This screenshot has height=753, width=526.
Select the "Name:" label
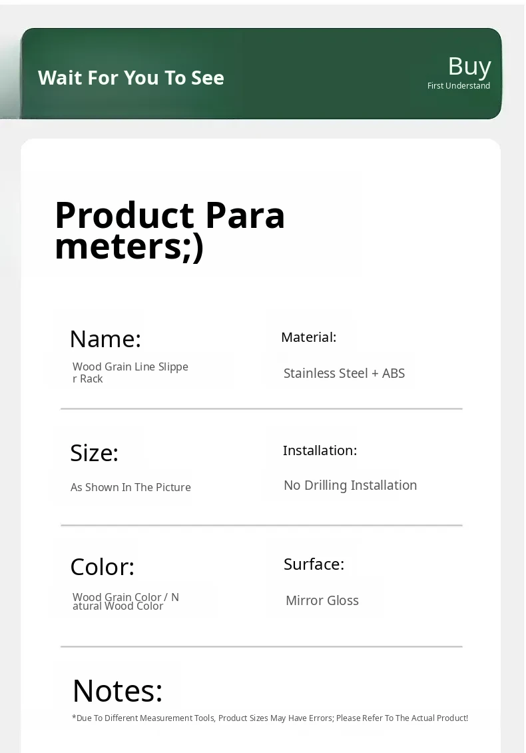pyautogui.click(x=105, y=339)
